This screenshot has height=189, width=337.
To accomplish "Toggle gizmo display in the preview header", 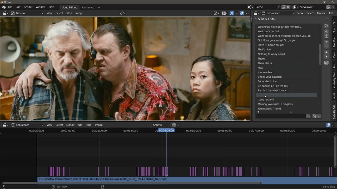I will pos(232,13).
